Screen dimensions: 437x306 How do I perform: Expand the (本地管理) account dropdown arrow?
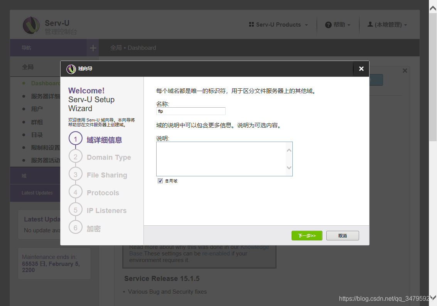(405, 25)
